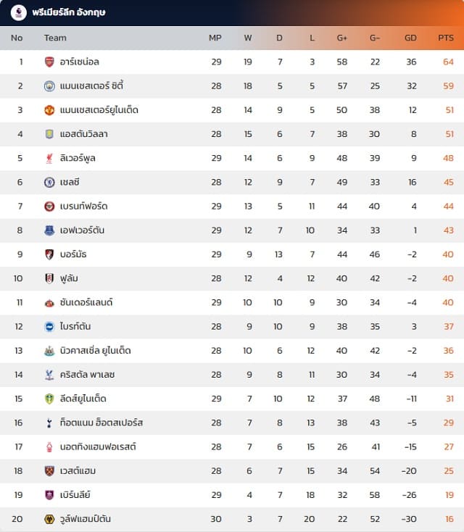
Task: Click the Liverpool club crest
Action: coord(49,158)
